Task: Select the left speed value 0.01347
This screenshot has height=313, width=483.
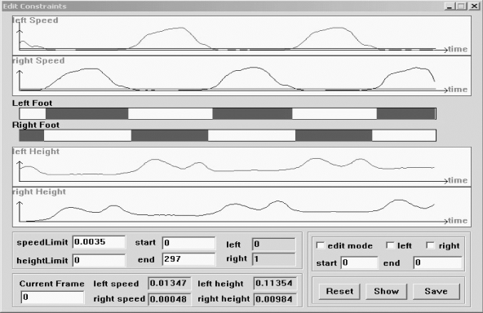Action: [169, 283]
